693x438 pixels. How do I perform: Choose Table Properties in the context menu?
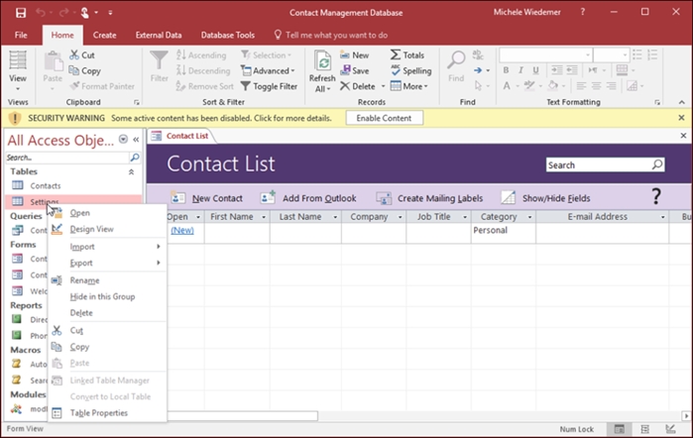click(107, 413)
